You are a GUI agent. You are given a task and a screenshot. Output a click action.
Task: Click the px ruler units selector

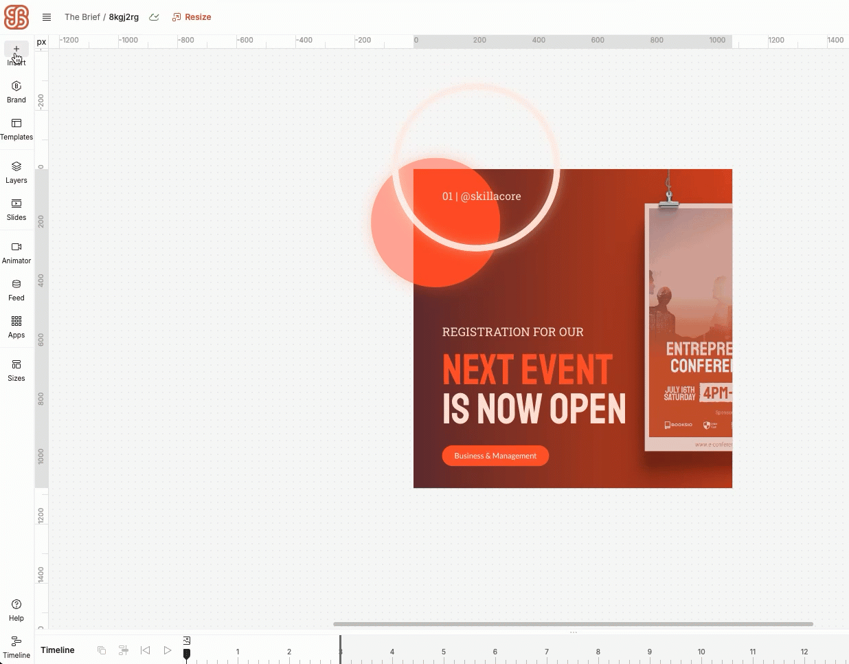coord(42,42)
